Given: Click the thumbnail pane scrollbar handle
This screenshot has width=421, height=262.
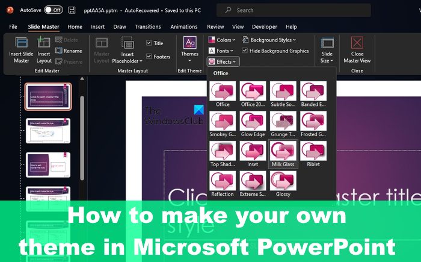Looking at the screenshot, I should pos(82,138).
